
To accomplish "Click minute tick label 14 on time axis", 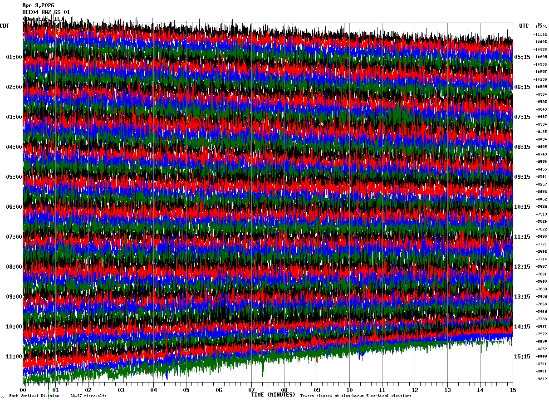I will [480, 390].
